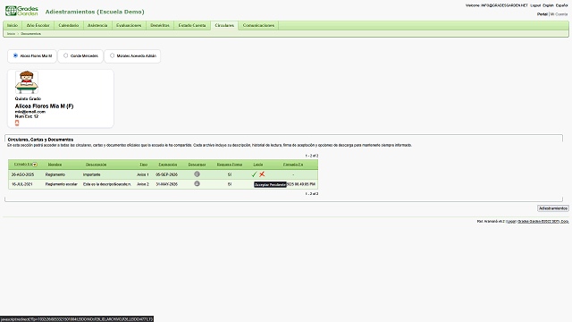Viewport: 572px width, 322px height.
Task: Open the Estado Cuenta tab
Action: pos(192,25)
